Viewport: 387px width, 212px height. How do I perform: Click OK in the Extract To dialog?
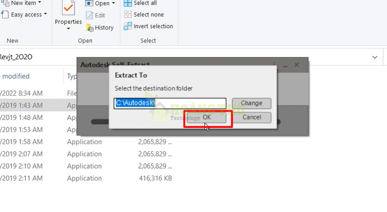[x=206, y=117]
